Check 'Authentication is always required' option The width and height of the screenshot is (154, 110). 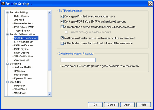tap(62, 27)
